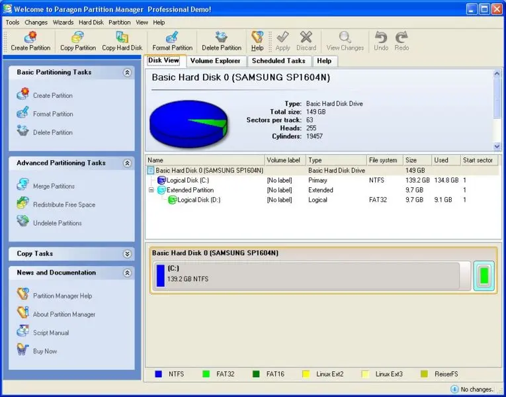Sort by the Name column header
Viewport: 506px width, 397px height.
[x=204, y=160]
